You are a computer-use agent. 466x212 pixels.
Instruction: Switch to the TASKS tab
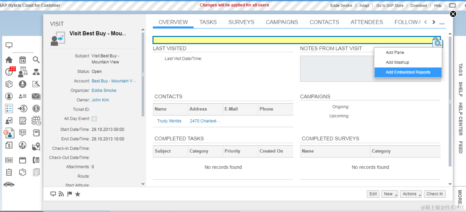click(x=208, y=22)
